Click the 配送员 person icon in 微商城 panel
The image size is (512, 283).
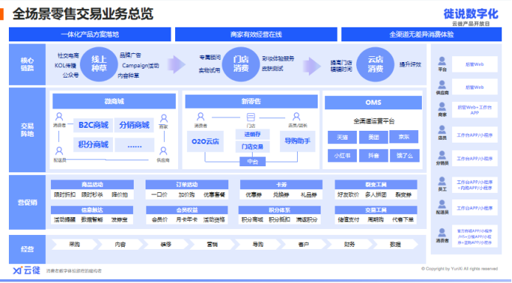click(x=59, y=151)
